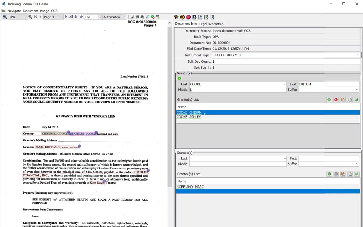
Task: Go to the previous page
Action: pyautogui.click(x=41, y=17)
